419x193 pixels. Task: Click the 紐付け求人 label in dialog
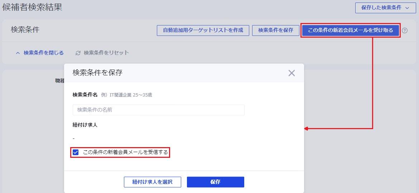[85, 125]
